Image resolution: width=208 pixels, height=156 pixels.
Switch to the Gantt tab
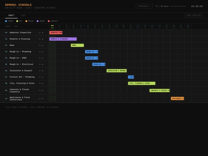pyautogui.click(x=11, y=15)
